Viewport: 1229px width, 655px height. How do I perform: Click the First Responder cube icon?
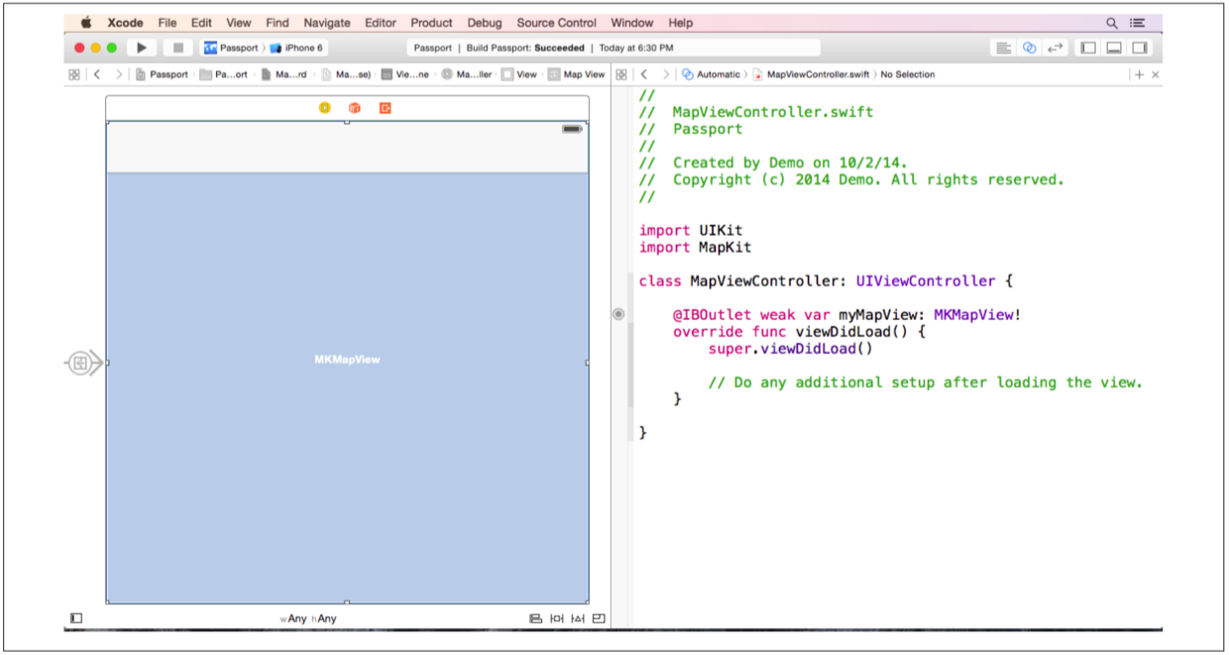click(355, 108)
